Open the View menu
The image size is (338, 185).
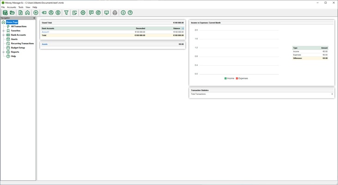pyautogui.click(x=28, y=7)
